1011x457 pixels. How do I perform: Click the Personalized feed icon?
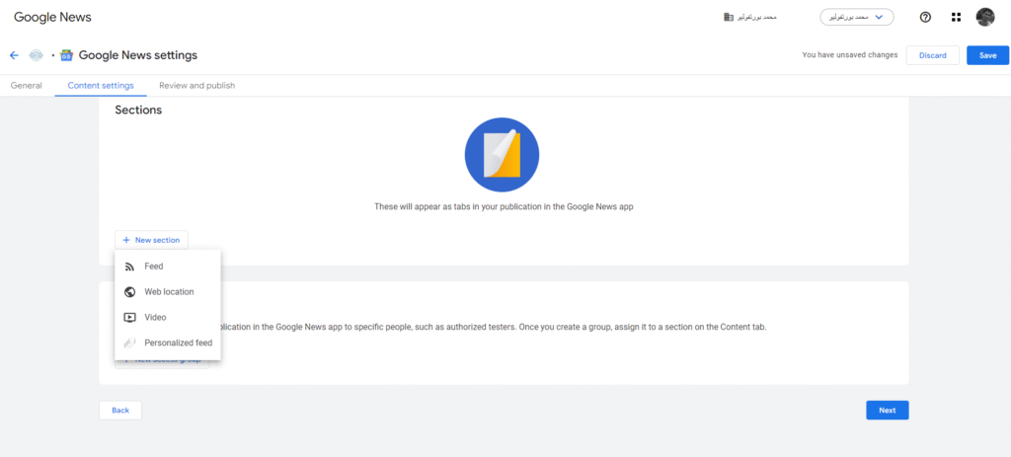pos(129,343)
